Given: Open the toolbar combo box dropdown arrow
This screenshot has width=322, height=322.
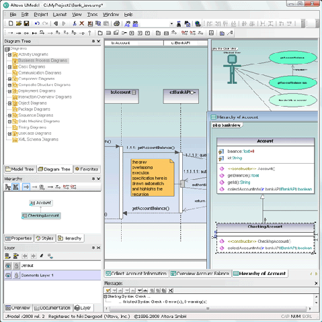Looking at the screenshot, I should pos(171,23).
